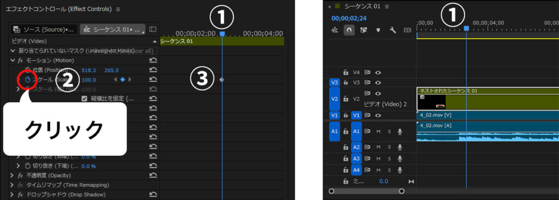Hide track V2 output eye icon

(x=378, y=93)
